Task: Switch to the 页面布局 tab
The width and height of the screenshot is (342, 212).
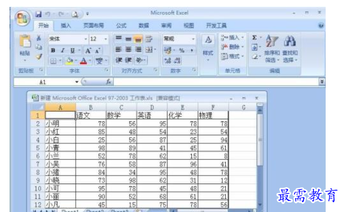Action: tap(94, 25)
